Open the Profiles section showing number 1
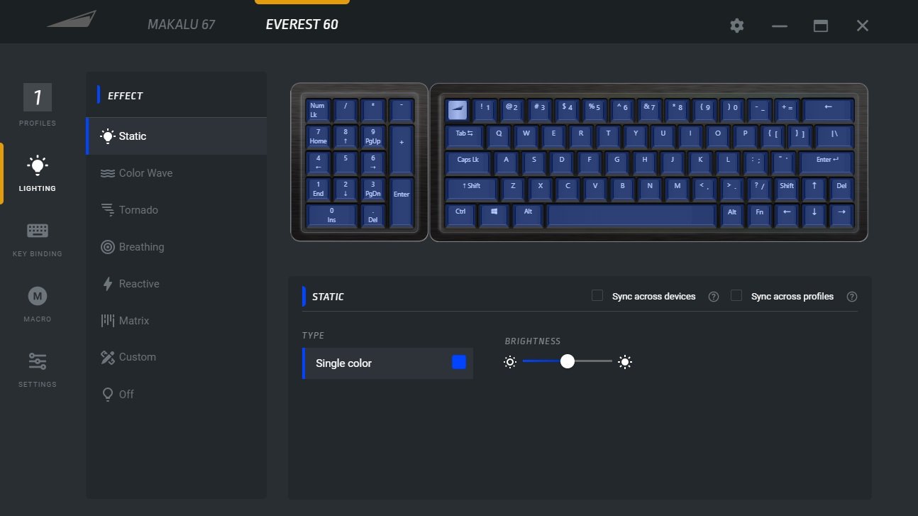918x516 pixels. click(x=38, y=104)
